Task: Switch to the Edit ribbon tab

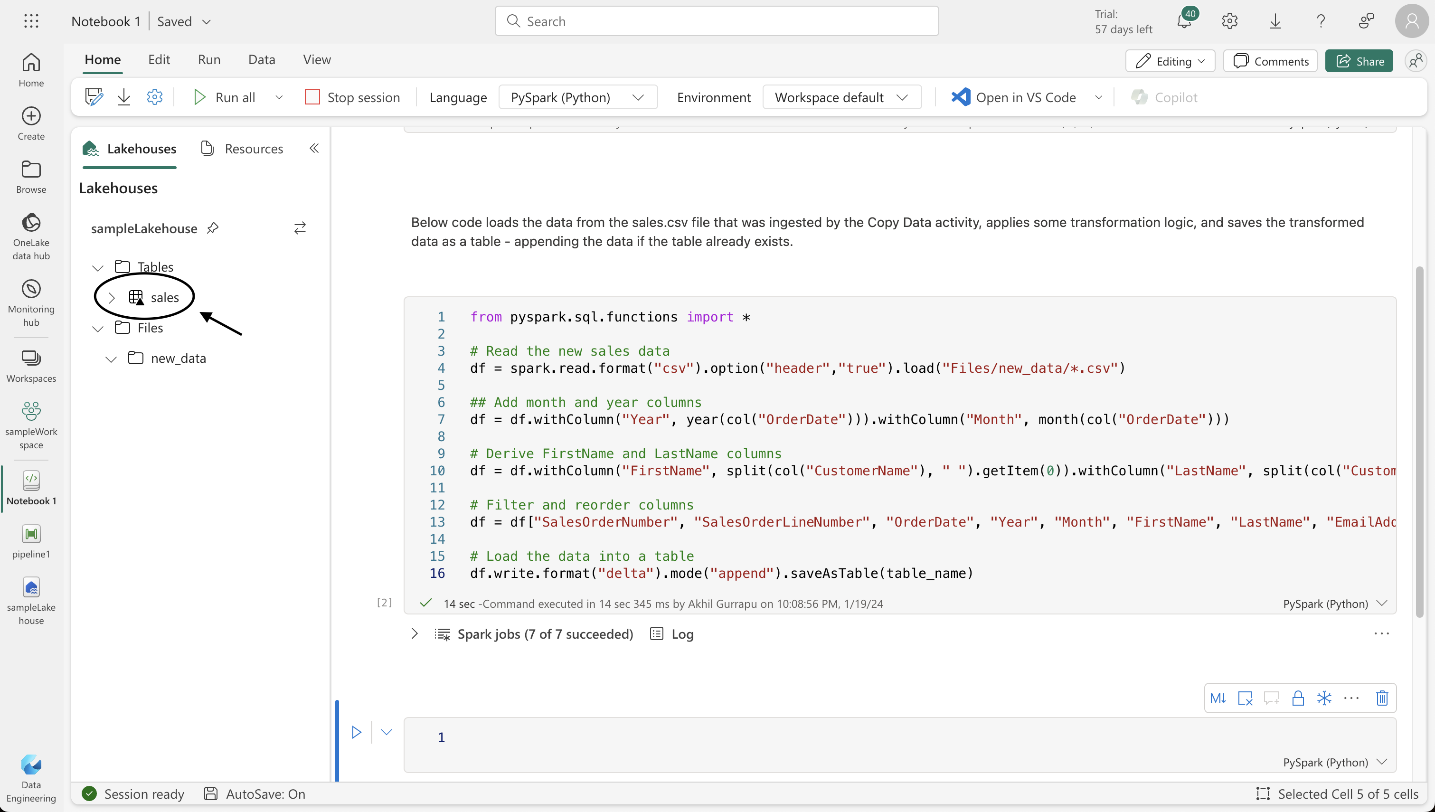Action: click(159, 60)
